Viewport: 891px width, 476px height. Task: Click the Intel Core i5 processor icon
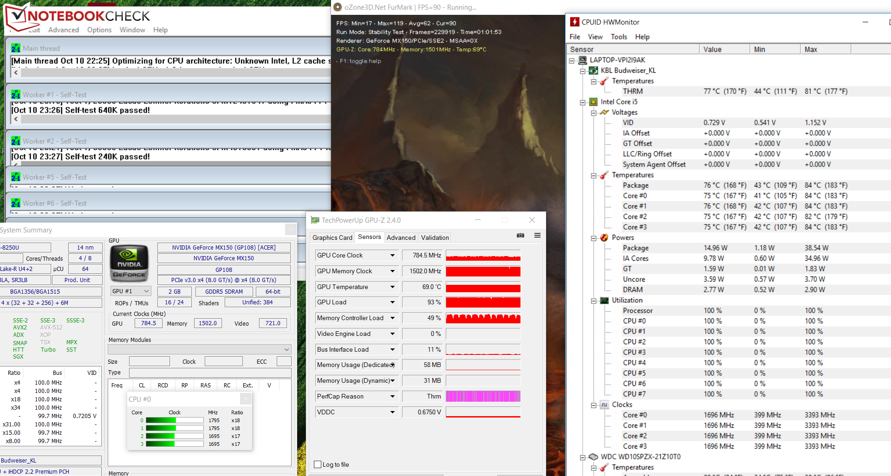pyautogui.click(x=593, y=102)
